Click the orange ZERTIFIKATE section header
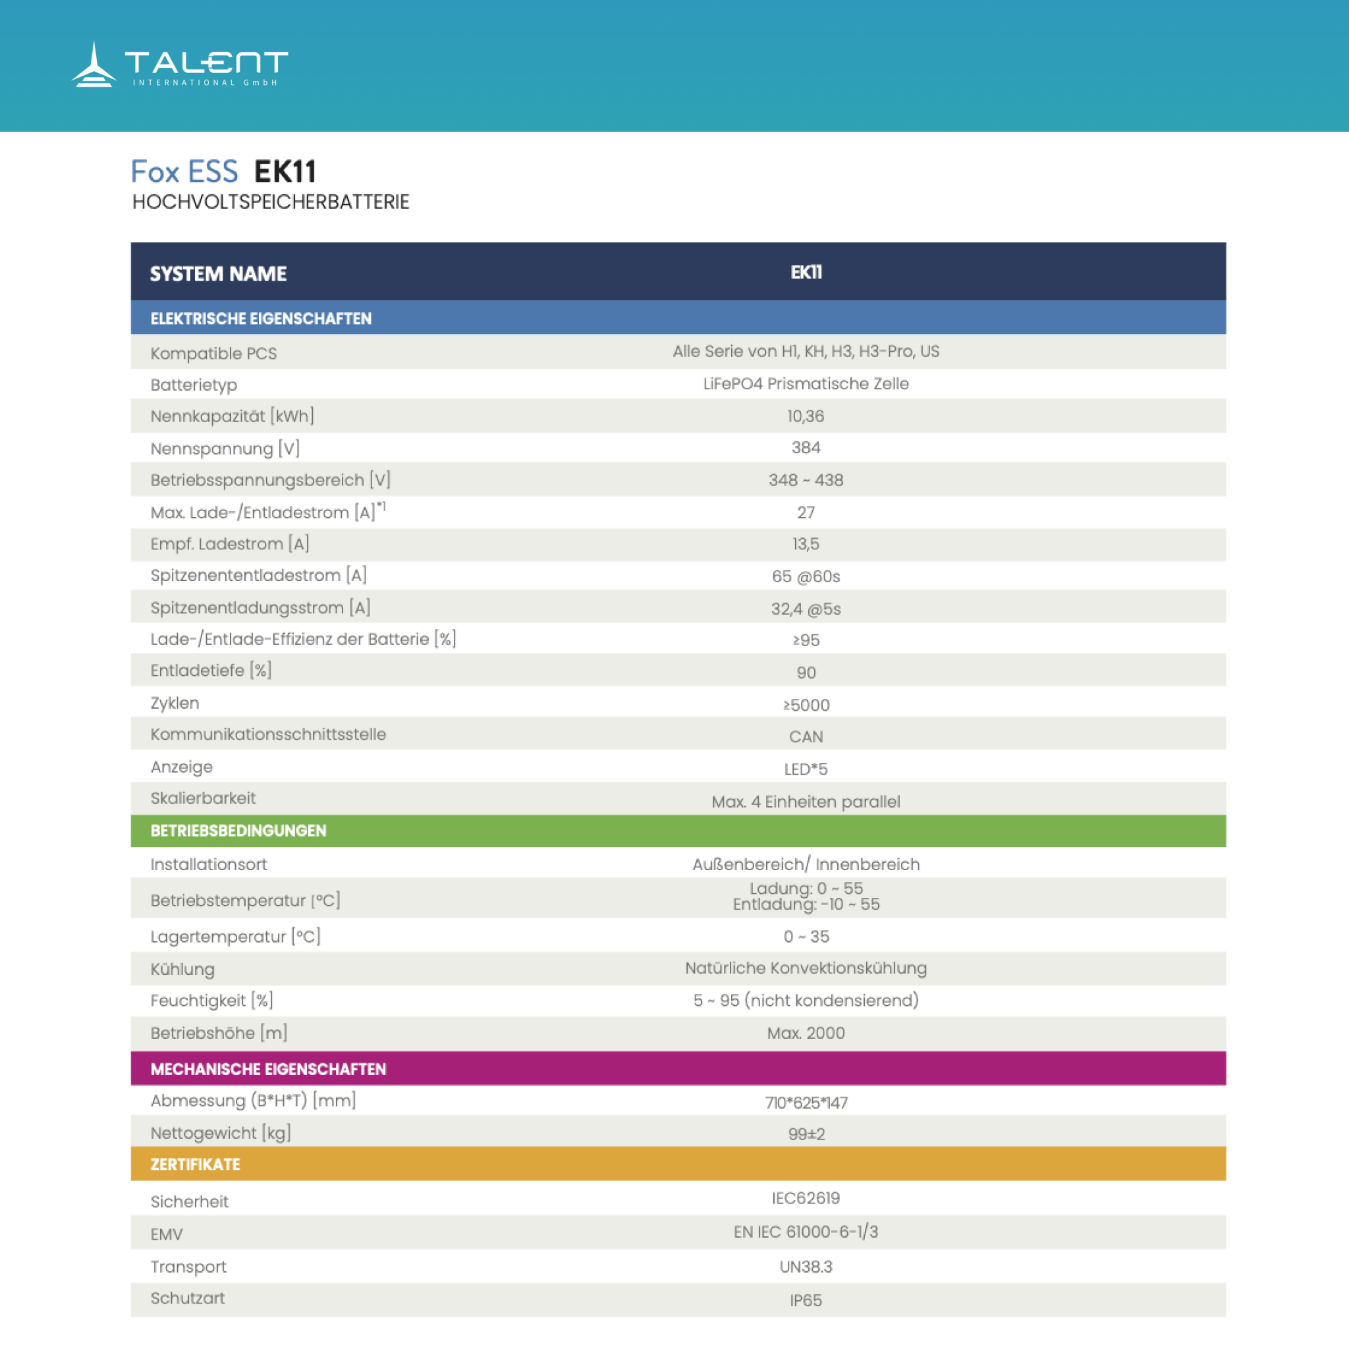 (195, 1164)
